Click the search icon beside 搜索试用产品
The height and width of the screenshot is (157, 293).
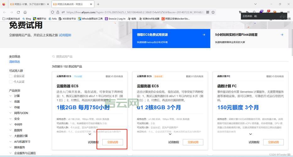(53, 57)
